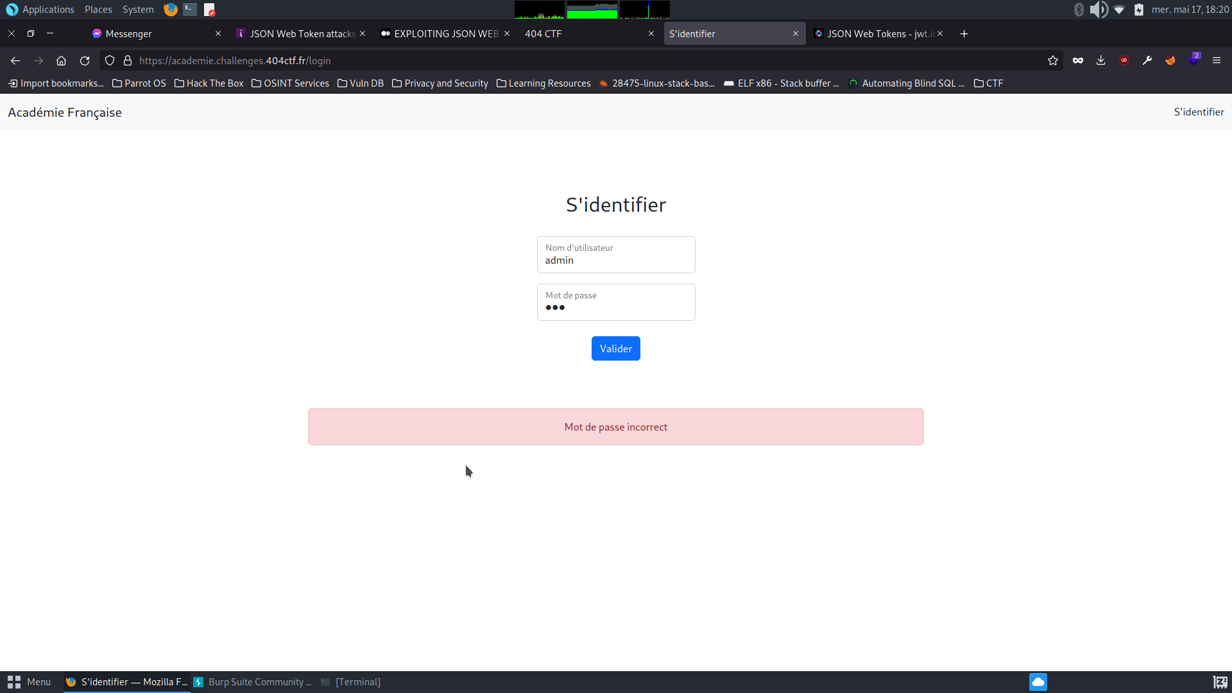Switch to the 404 CTF tab
Image resolution: width=1232 pixels, height=693 pixels.
pos(542,33)
